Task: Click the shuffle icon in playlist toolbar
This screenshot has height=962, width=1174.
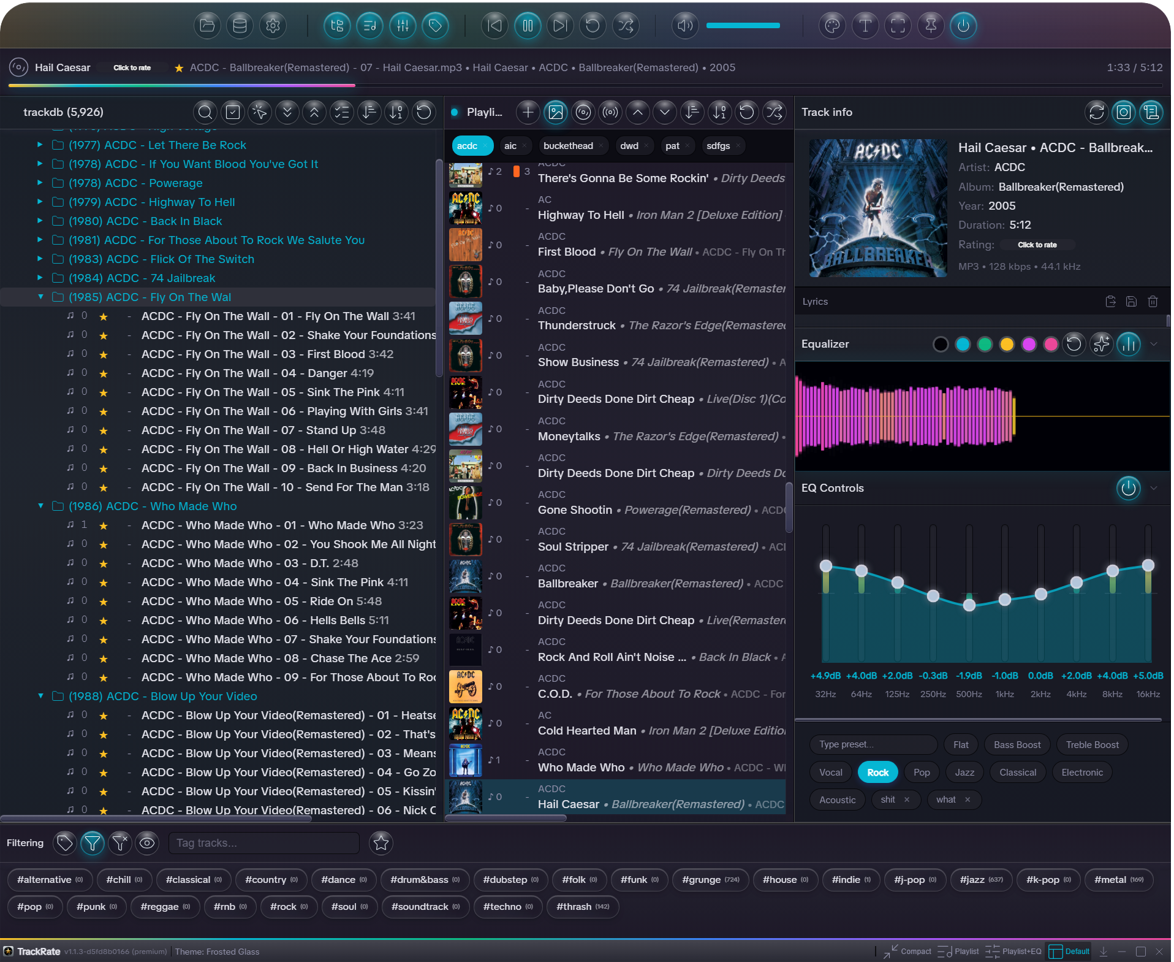Action: [774, 112]
